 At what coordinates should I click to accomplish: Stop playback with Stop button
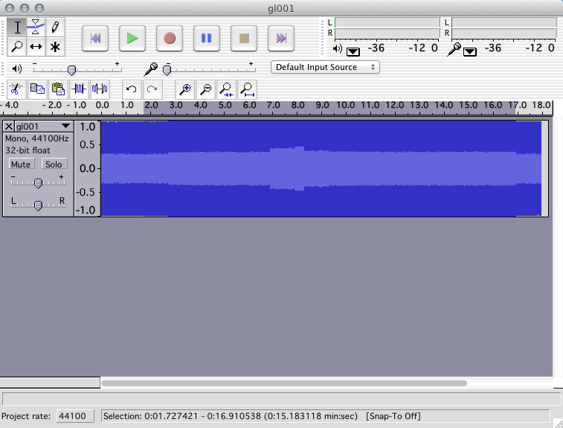click(x=244, y=38)
